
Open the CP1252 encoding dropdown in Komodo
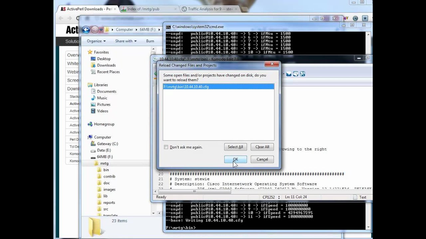point(271,197)
